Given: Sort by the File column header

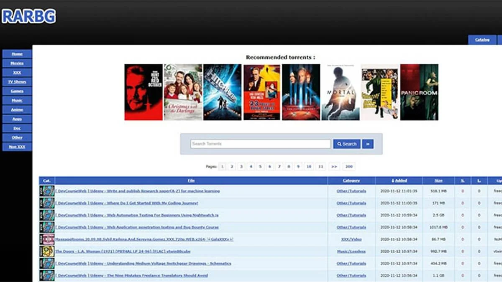Looking at the screenshot, I should click(x=191, y=180).
